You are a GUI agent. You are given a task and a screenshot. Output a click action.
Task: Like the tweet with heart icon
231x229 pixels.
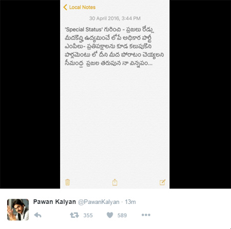[110, 215]
